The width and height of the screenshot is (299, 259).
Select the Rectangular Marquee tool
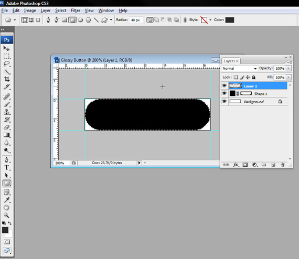point(6,56)
